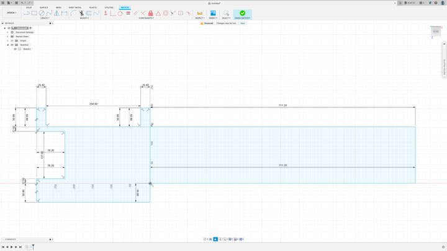Click the Undo arrow

(x=22, y=3)
